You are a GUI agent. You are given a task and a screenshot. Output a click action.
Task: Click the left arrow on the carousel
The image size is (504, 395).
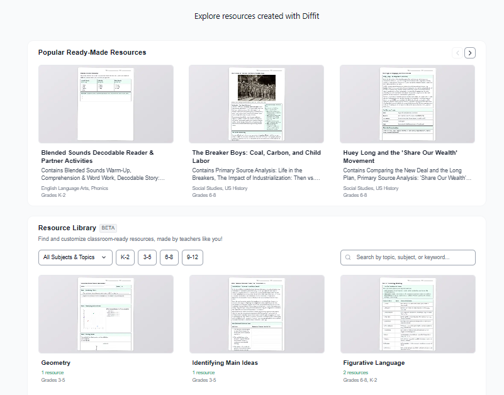point(457,53)
